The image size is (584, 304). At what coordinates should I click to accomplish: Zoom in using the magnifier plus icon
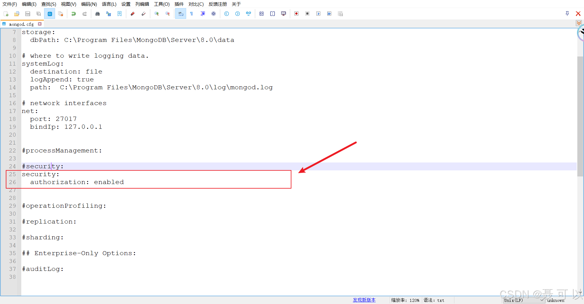coord(157,14)
